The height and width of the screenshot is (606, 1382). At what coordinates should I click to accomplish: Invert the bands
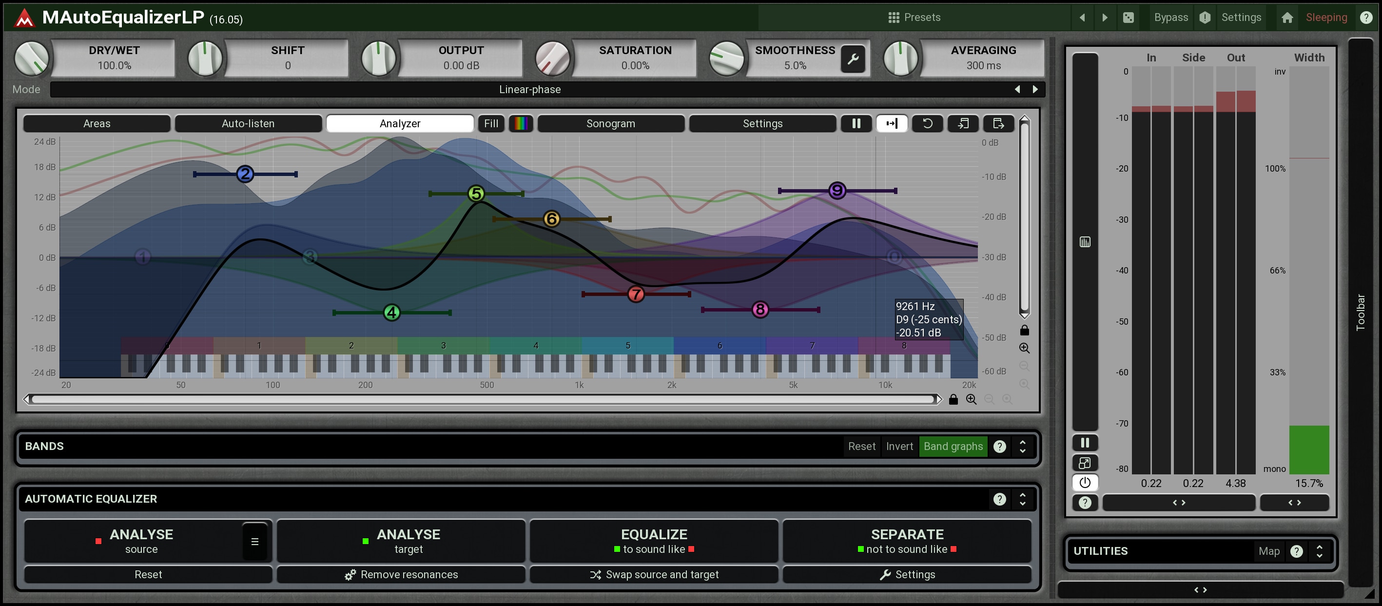click(899, 446)
